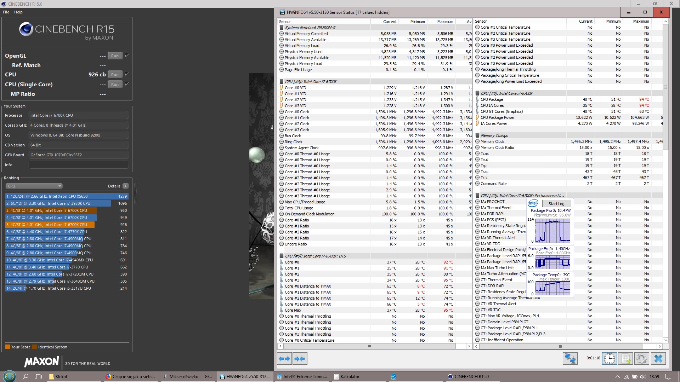Click HWiNFO shrink columns arrows icon
The width and height of the screenshot is (680, 382).
[300, 359]
